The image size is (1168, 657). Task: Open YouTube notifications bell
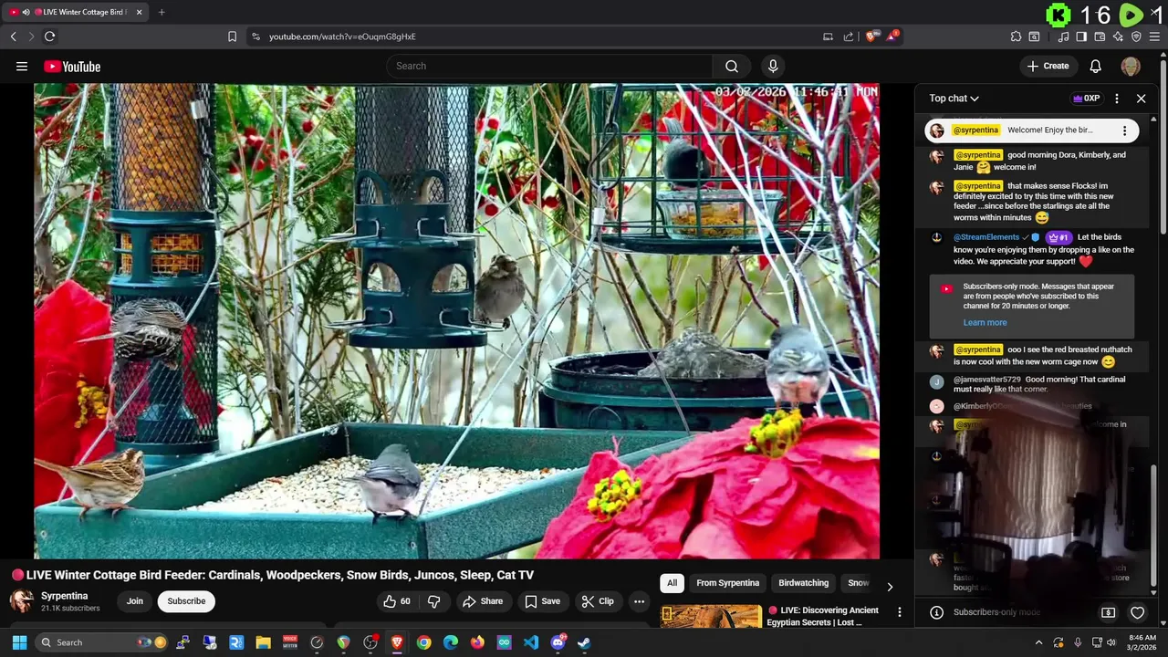click(x=1096, y=66)
